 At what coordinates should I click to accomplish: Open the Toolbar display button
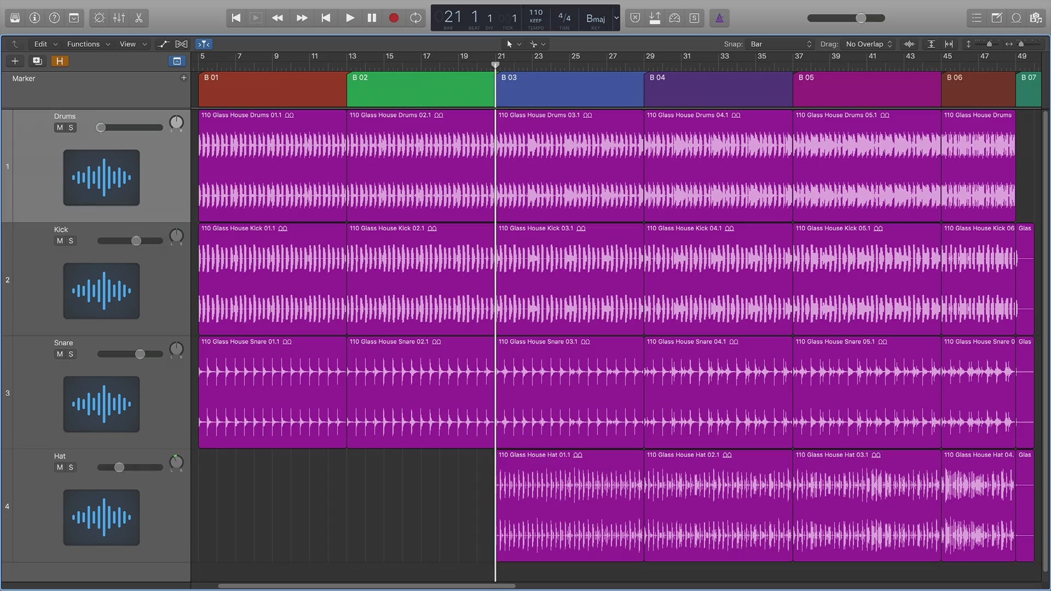point(74,18)
